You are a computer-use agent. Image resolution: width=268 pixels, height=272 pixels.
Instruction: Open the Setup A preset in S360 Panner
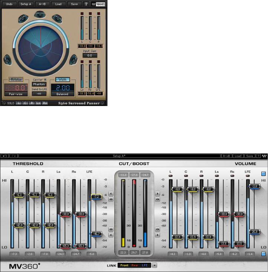click(26, 4)
